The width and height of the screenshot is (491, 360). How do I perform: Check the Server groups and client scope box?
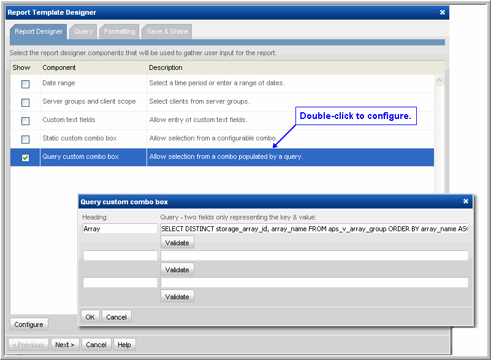(25, 102)
